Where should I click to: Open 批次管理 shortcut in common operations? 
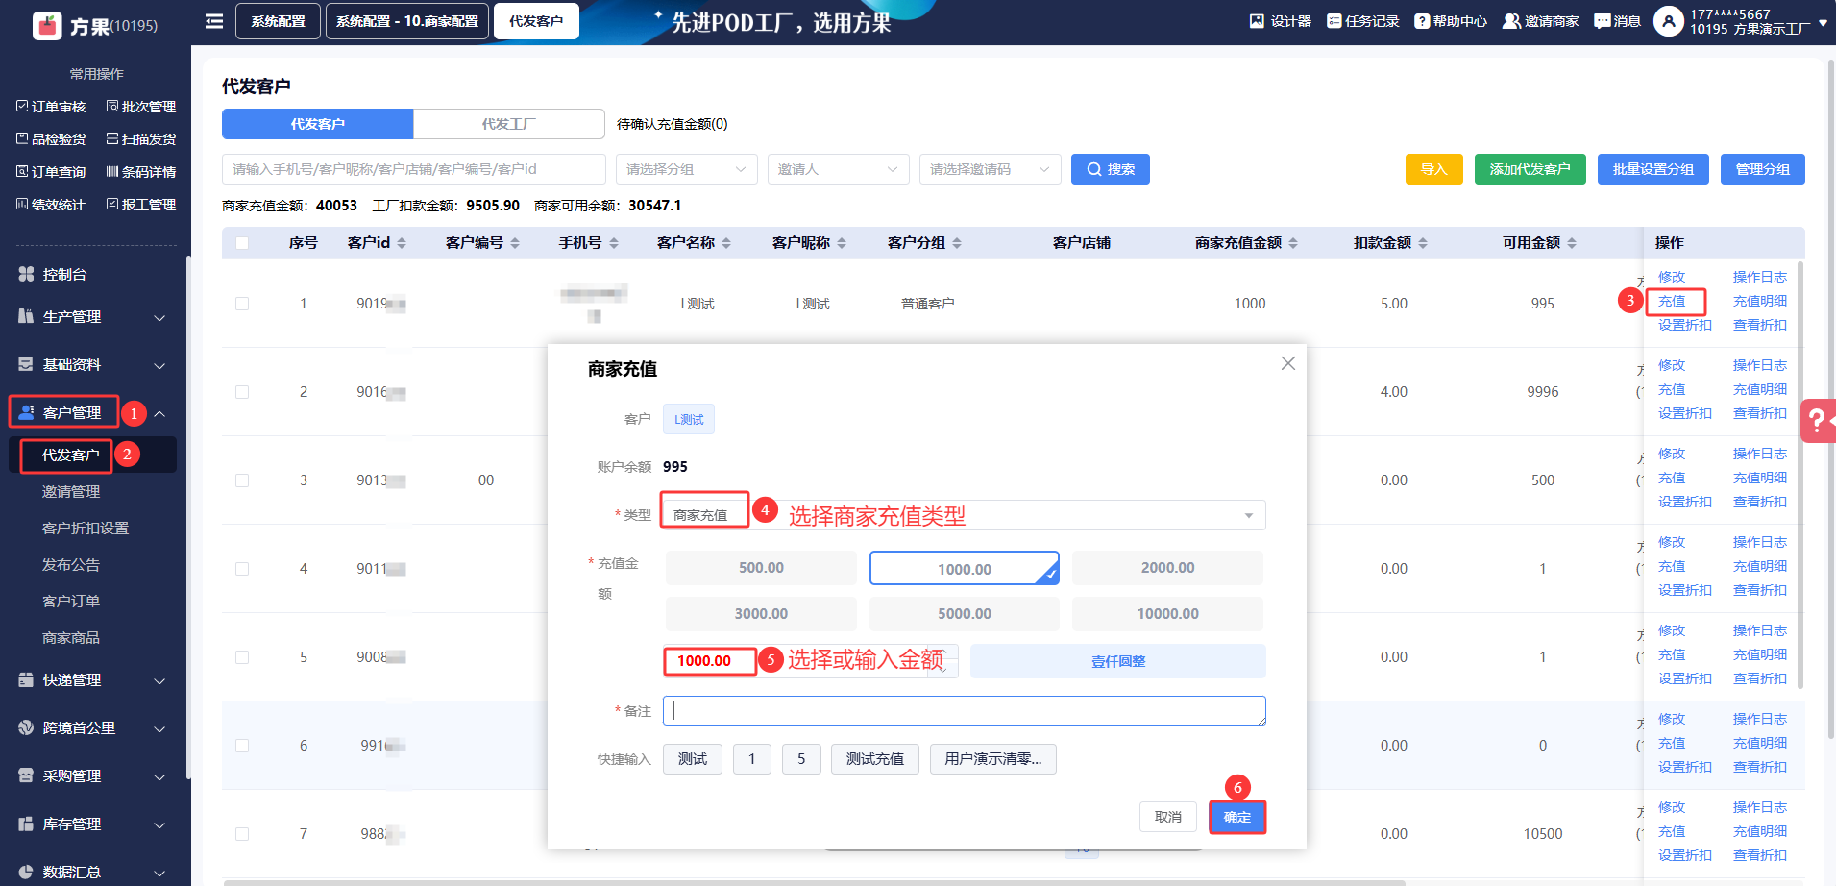coord(141,107)
